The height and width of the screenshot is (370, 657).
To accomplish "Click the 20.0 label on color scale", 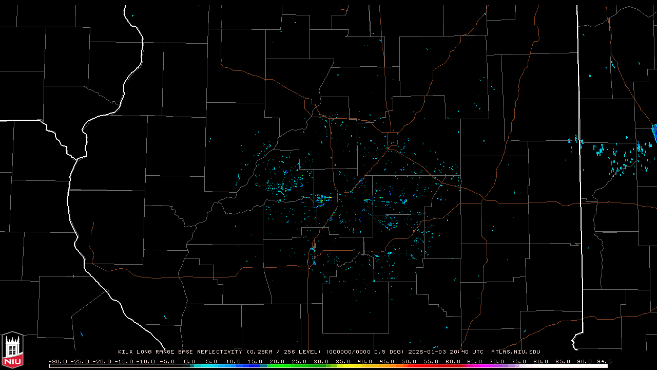I will (277, 361).
